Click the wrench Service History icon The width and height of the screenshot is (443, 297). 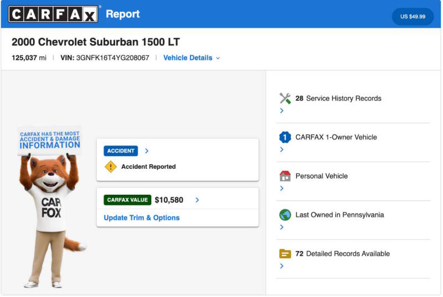(285, 98)
